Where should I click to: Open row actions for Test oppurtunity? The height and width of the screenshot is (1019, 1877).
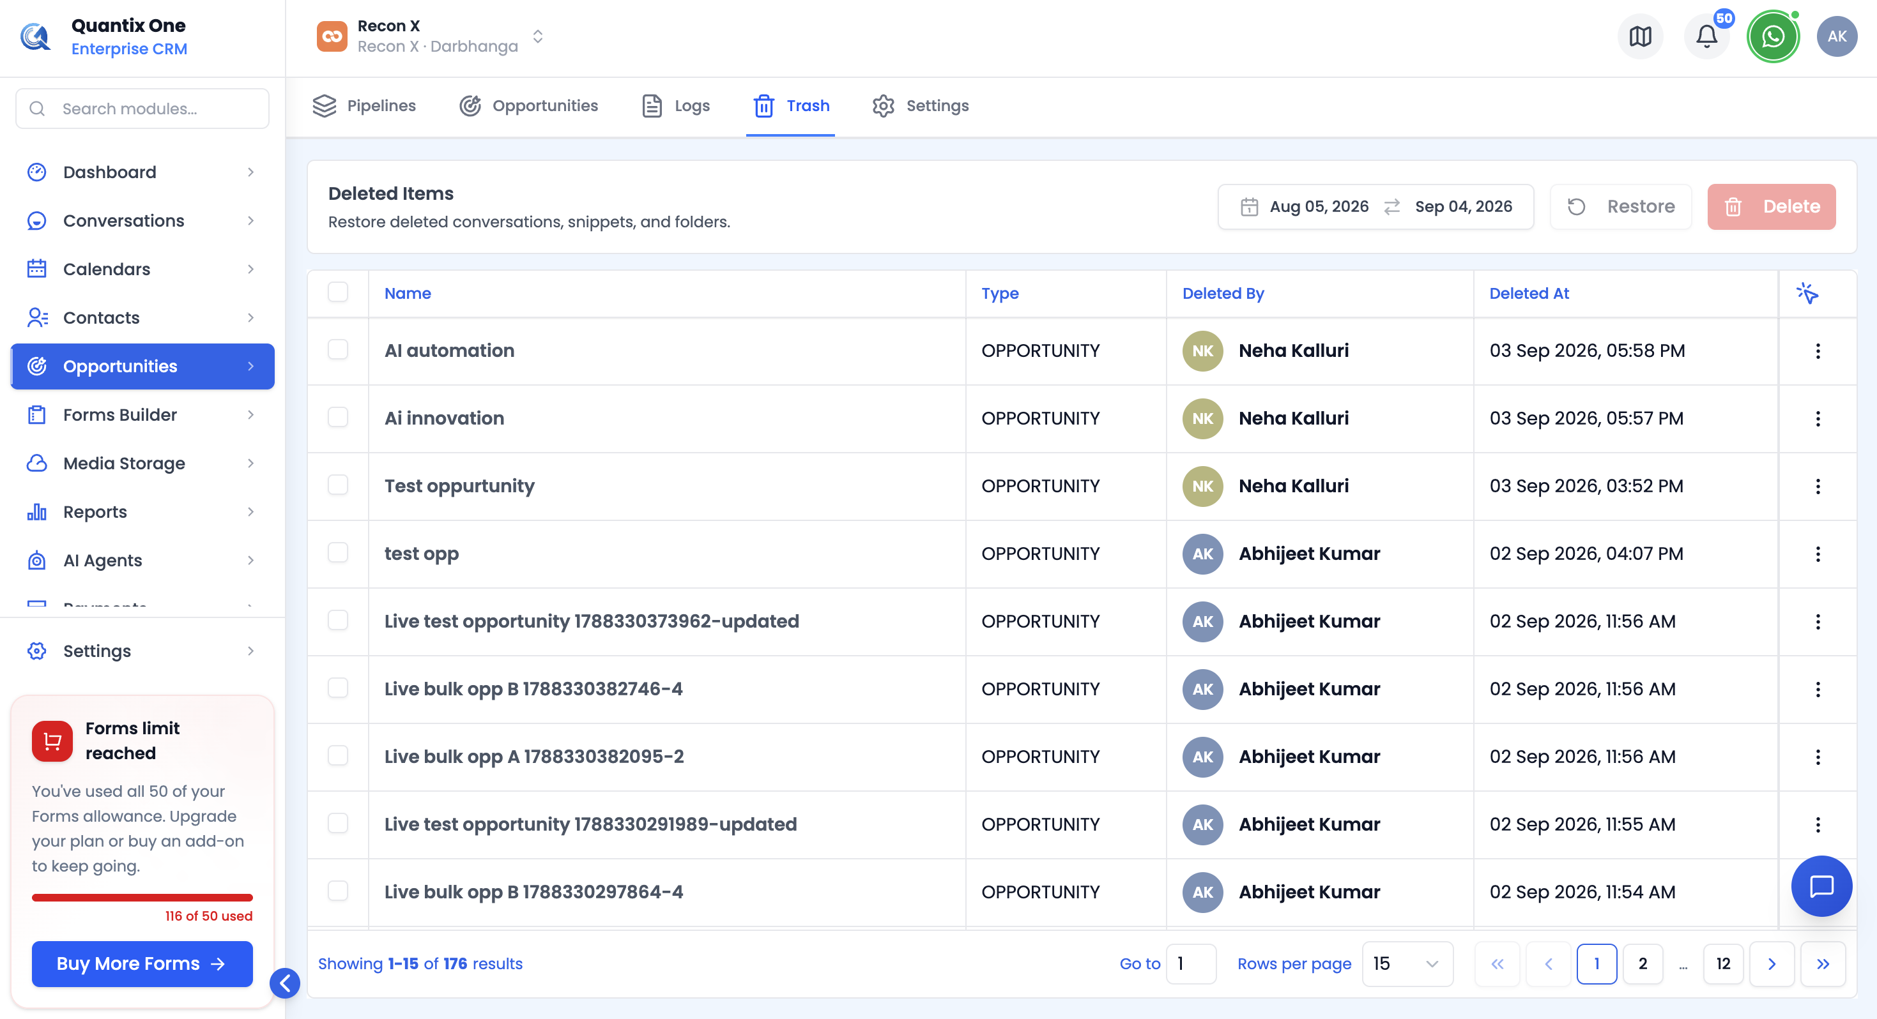click(1817, 487)
